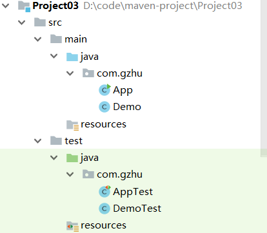
Task: Select the Demo class label
Action: pyautogui.click(x=127, y=107)
